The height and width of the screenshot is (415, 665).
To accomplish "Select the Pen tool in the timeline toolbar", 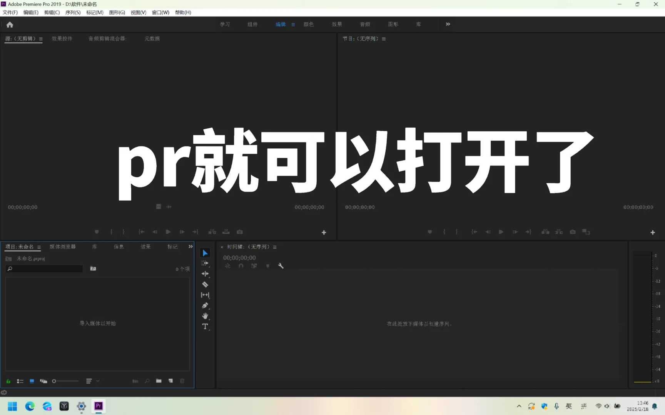I will pos(205,305).
